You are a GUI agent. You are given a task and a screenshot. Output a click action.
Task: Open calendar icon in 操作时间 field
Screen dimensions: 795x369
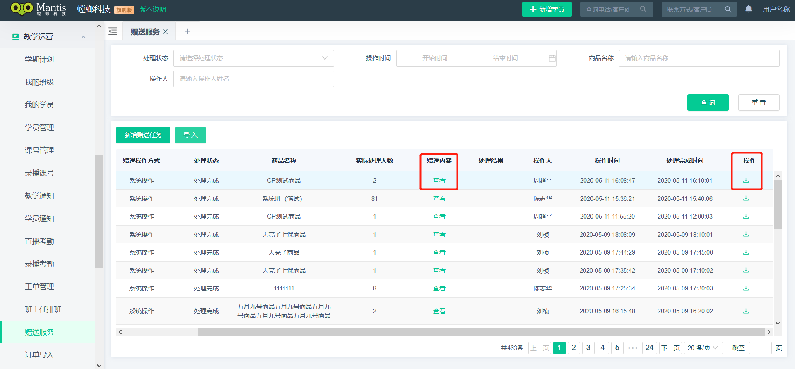point(552,58)
